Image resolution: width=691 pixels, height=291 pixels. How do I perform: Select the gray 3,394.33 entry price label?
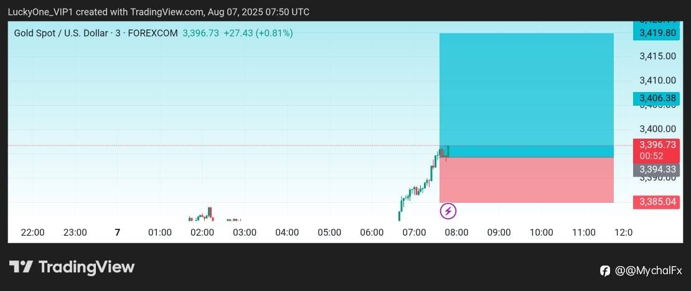click(657, 169)
